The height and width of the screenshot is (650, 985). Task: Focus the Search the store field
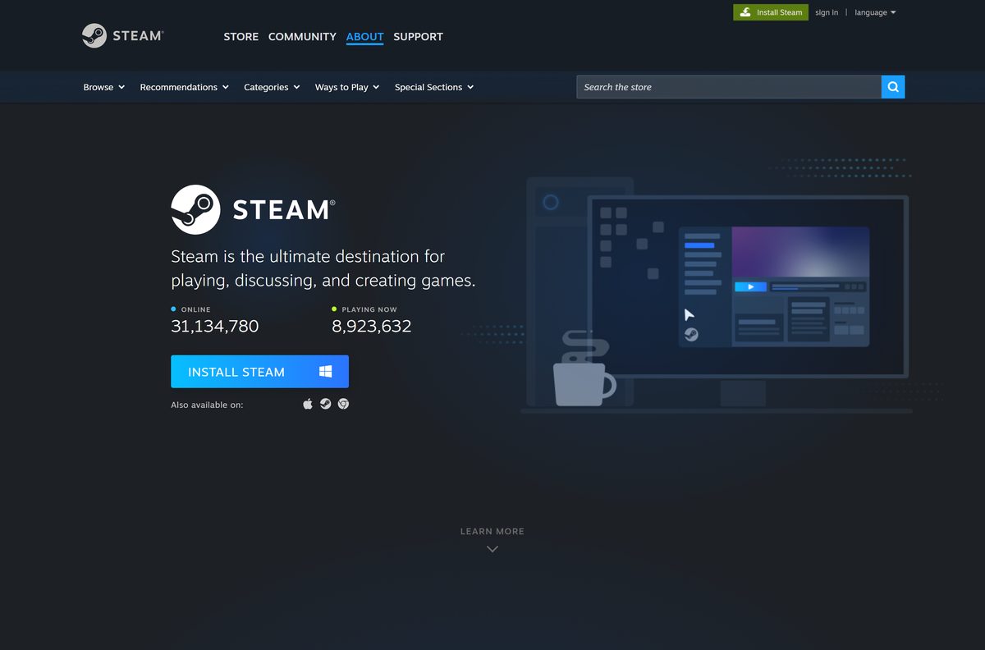pyautogui.click(x=729, y=87)
